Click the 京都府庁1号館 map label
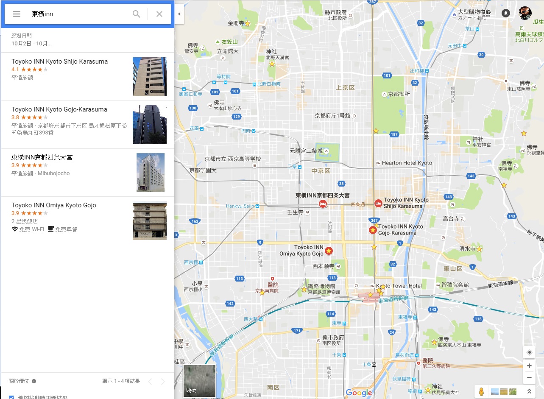 pyautogui.click(x=332, y=115)
